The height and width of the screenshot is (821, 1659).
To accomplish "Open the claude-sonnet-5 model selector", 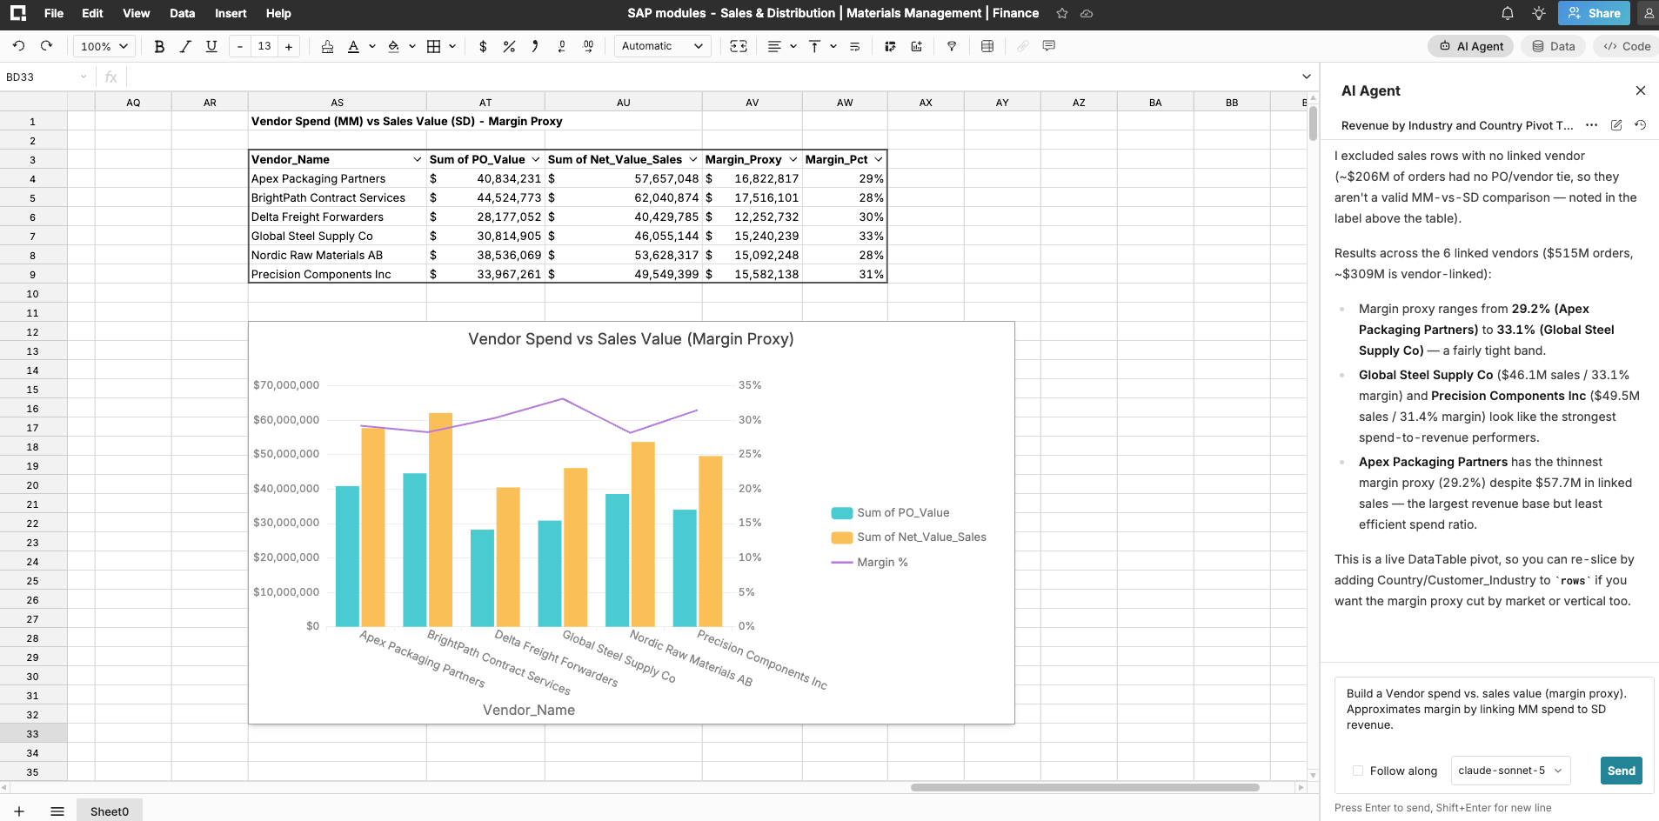I will coord(1510,771).
